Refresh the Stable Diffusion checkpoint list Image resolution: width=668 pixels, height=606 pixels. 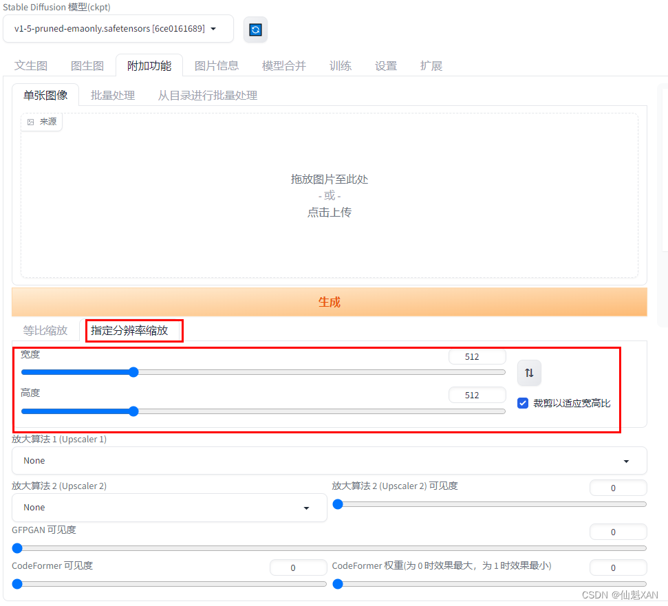coord(255,29)
